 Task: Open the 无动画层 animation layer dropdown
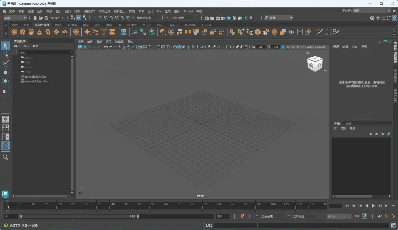[303, 216]
